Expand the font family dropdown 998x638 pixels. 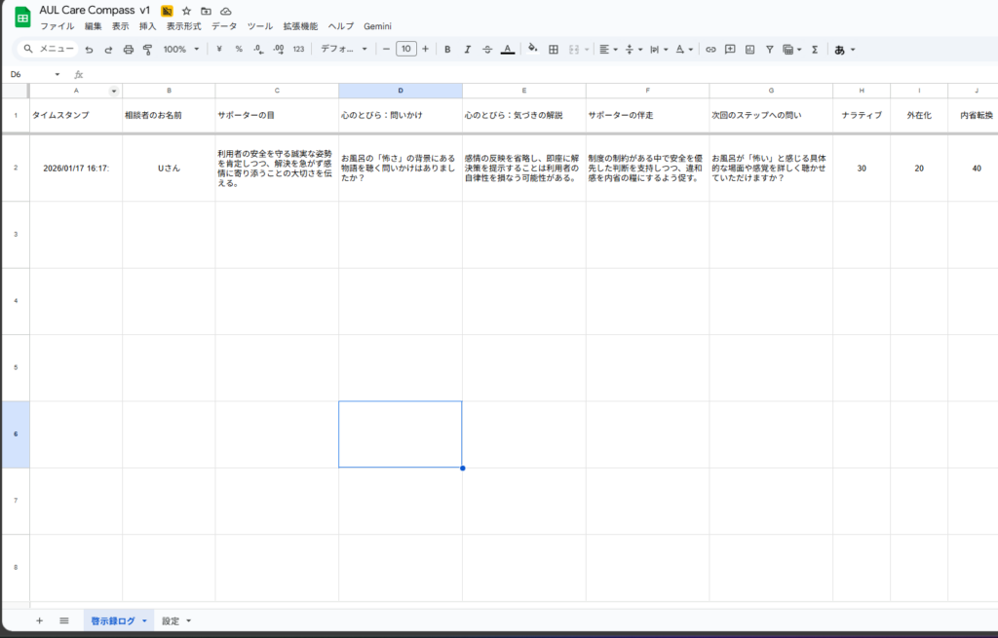[x=344, y=49]
